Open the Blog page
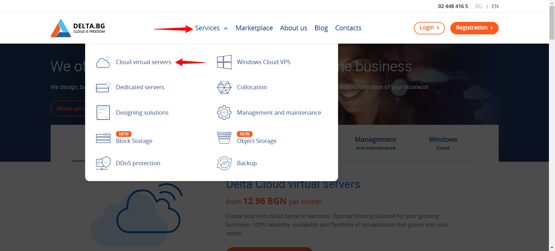555x251 pixels. coord(321,28)
